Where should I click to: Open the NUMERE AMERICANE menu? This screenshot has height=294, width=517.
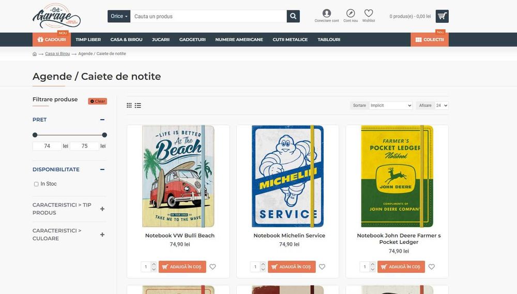click(x=239, y=39)
